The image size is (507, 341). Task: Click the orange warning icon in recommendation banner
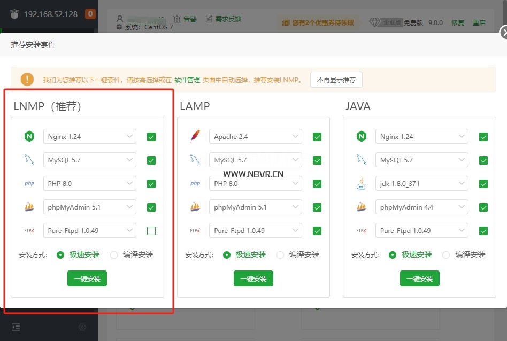pyautogui.click(x=27, y=80)
